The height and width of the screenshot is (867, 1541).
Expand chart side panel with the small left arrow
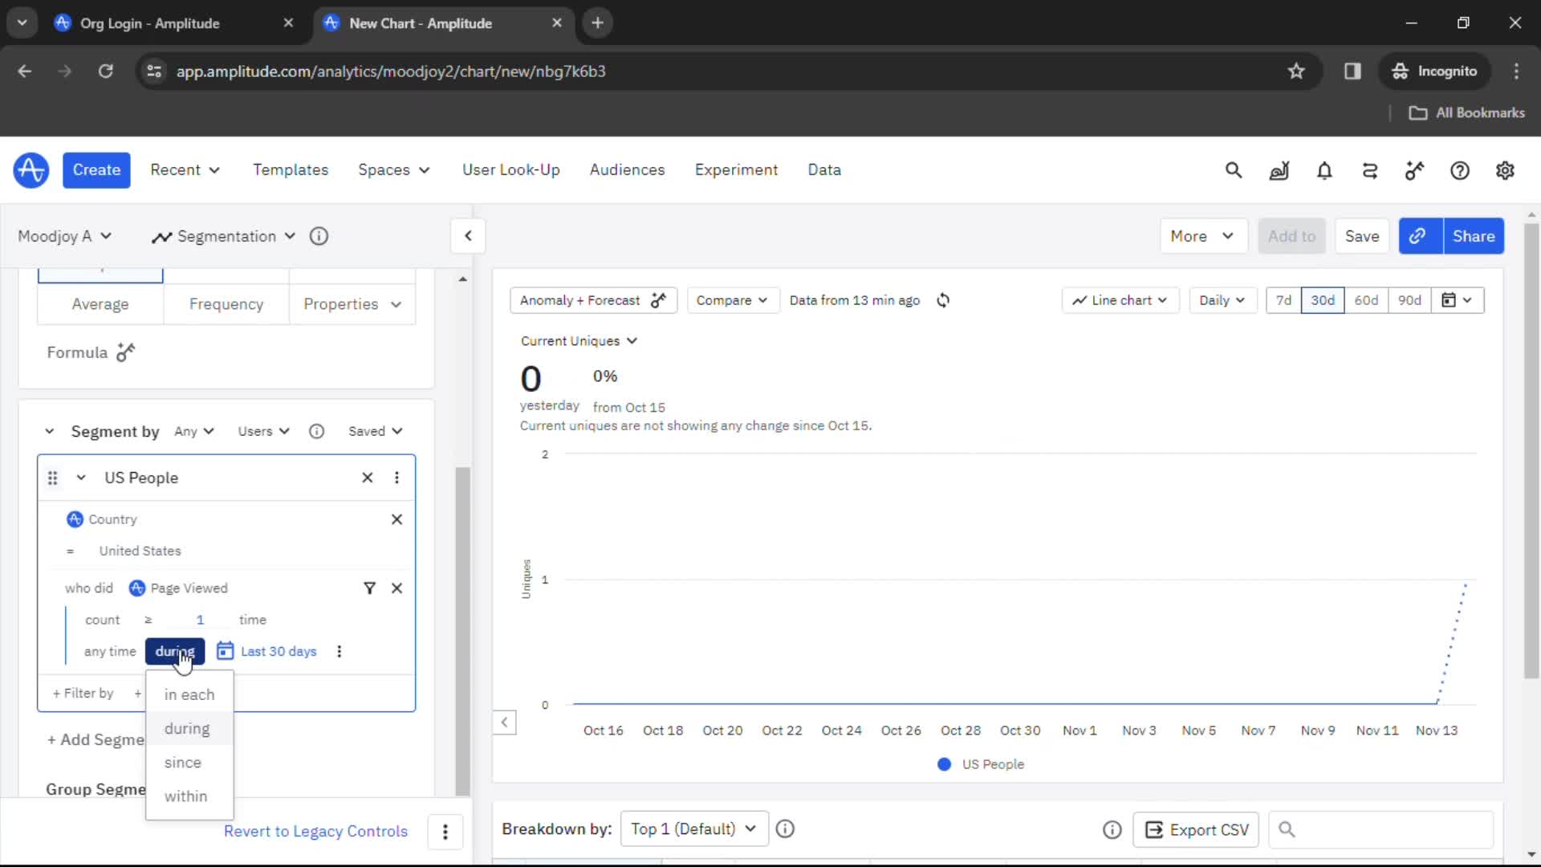[504, 722]
